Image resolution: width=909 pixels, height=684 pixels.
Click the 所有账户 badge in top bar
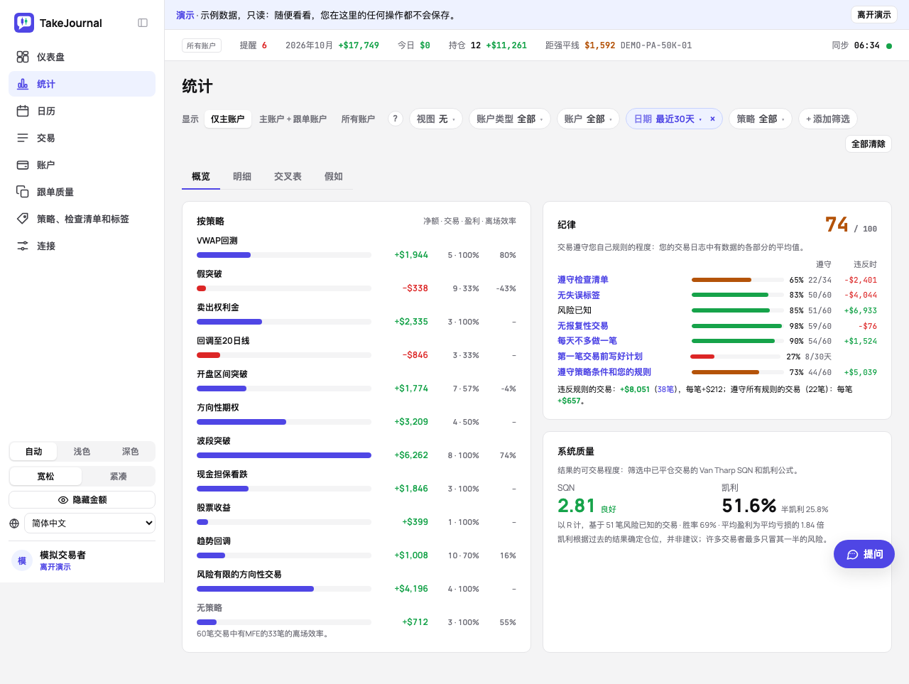click(x=201, y=45)
